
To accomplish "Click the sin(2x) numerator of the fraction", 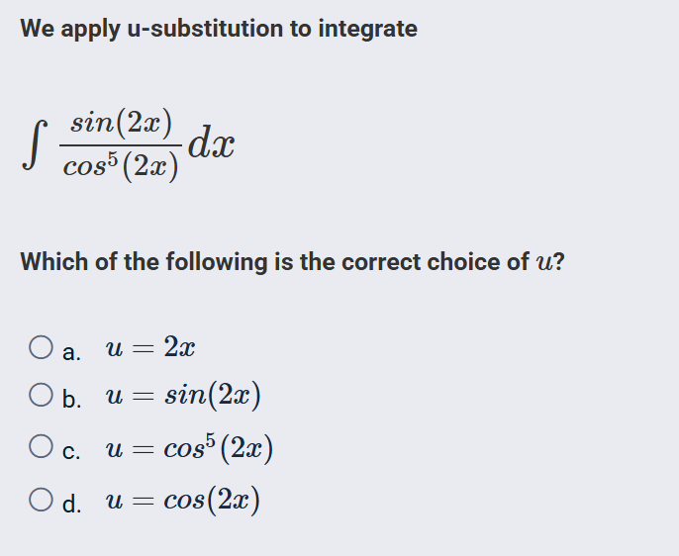I will tap(120, 124).
